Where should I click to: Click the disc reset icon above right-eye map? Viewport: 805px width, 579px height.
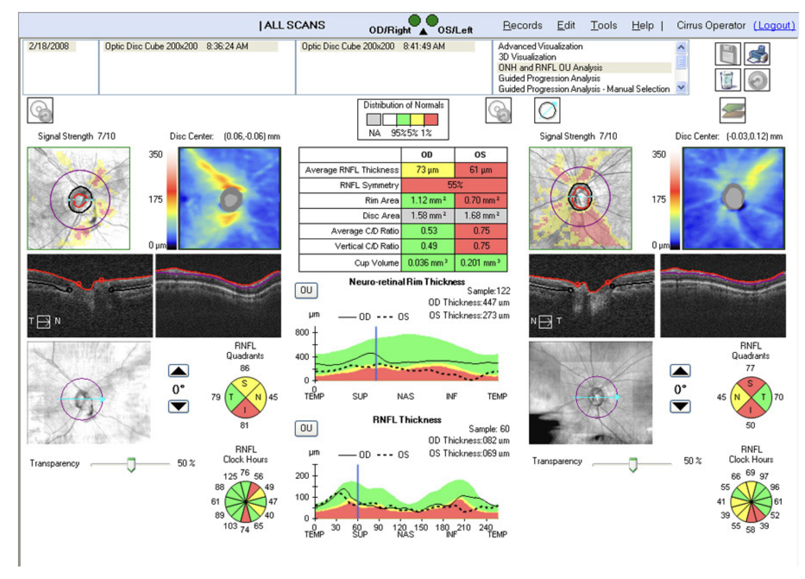click(x=40, y=111)
